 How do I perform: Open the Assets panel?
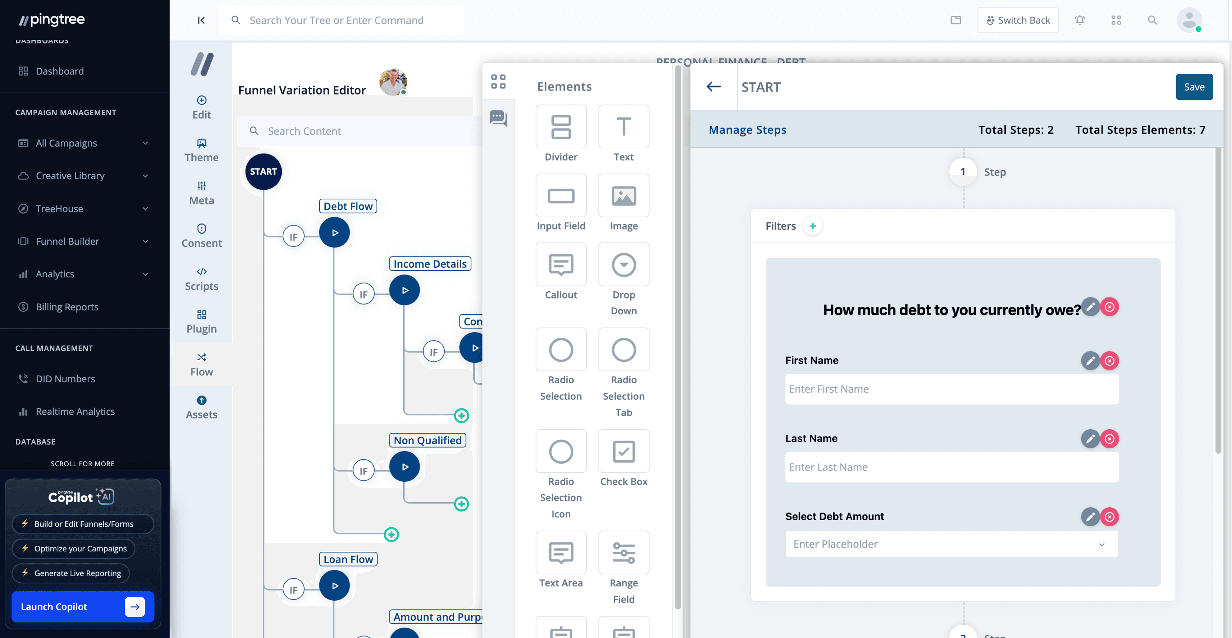(201, 407)
